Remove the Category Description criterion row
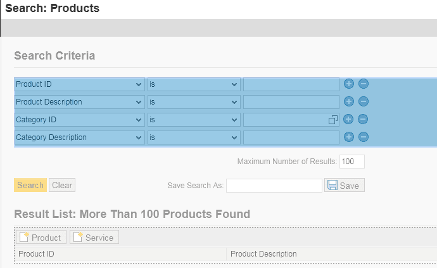 click(x=364, y=137)
